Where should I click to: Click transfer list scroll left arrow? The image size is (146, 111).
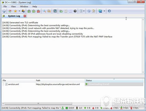click(x=3, y=104)
